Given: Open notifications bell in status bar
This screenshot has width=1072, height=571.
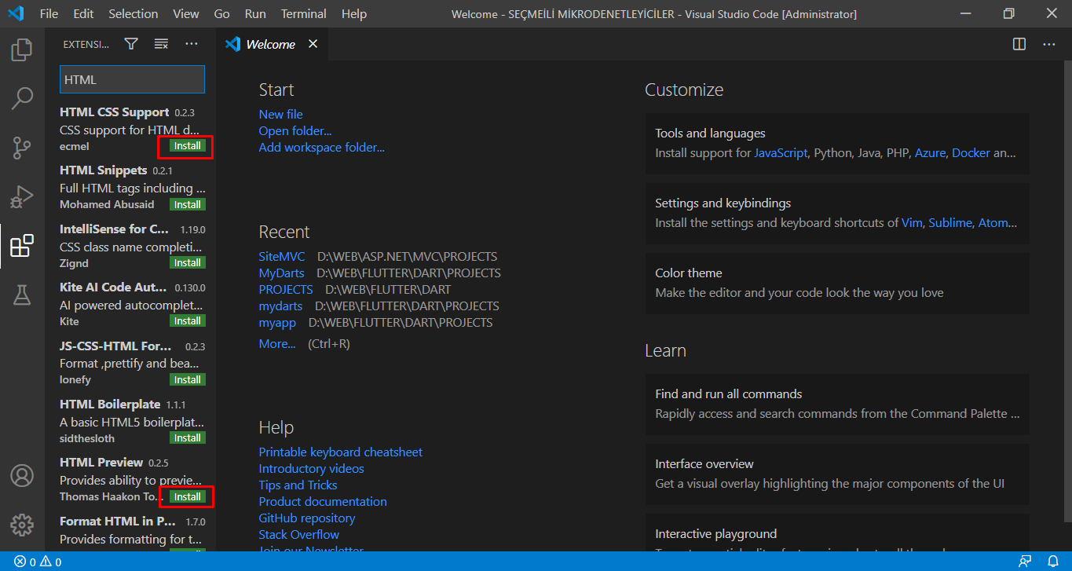Looking at the screenshot, I should point(1053,562).
